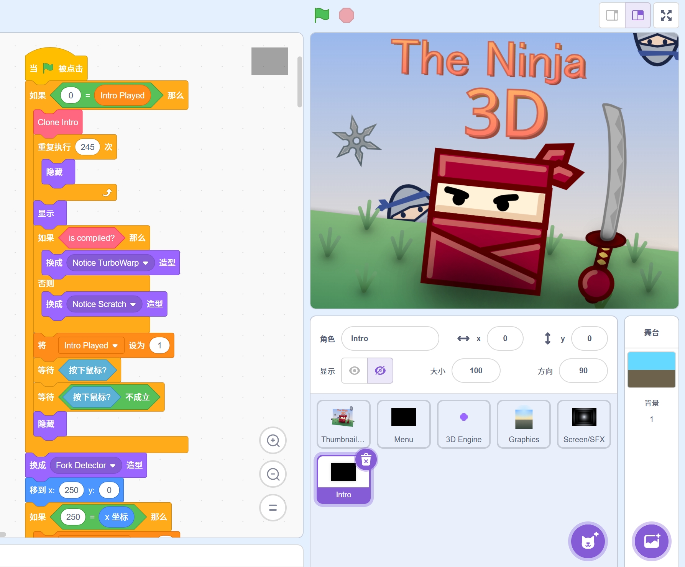685x567 pixels.
Task: Open the choose a sprite button
Action: tap(588, 541)
